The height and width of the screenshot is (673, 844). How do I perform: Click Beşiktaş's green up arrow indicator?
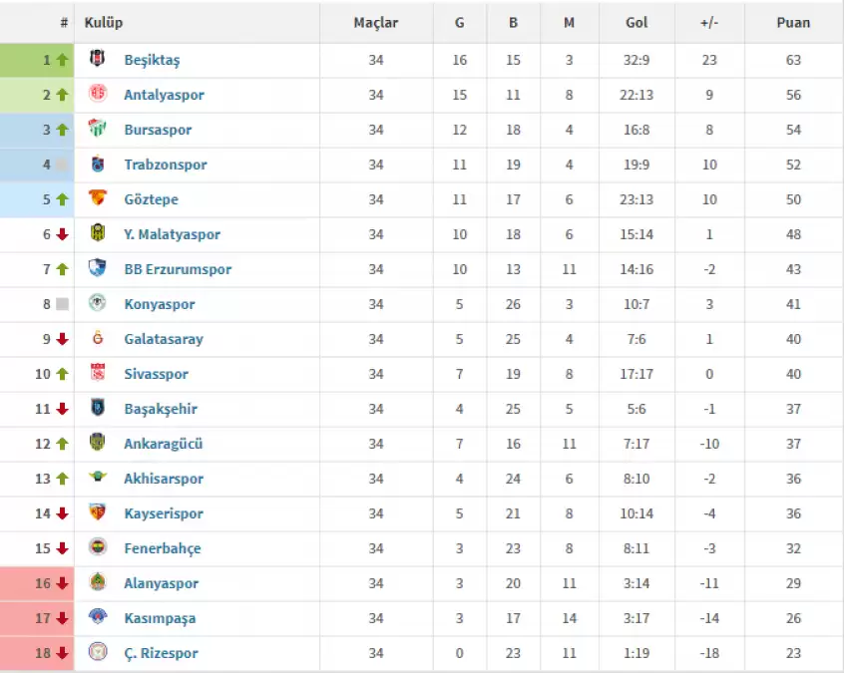62,60
